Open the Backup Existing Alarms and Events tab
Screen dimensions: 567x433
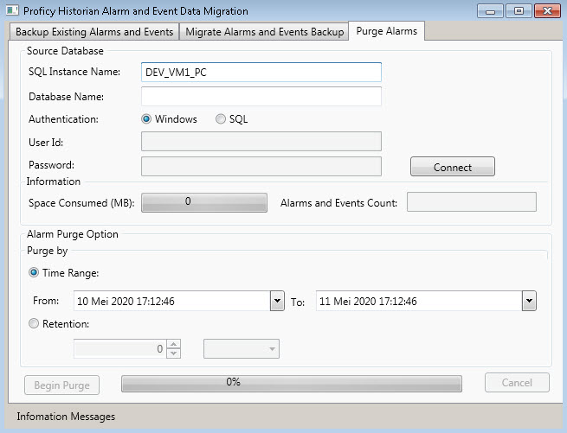(94, 32)
